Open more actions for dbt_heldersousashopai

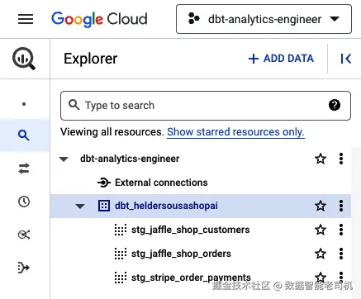[x=341, y=206]
